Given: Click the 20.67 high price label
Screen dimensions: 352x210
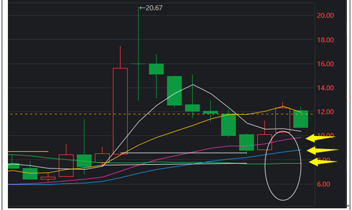Looking at the screenshot, I should (151, 8).
